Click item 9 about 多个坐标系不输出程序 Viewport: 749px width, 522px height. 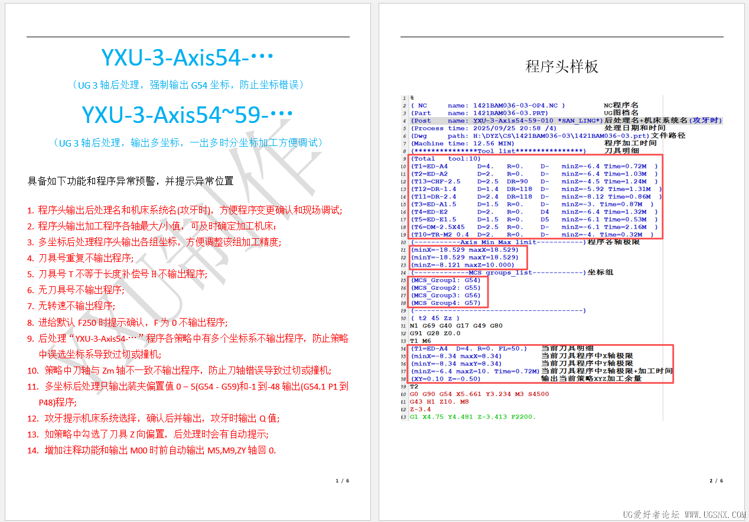[x=188, y=346]
